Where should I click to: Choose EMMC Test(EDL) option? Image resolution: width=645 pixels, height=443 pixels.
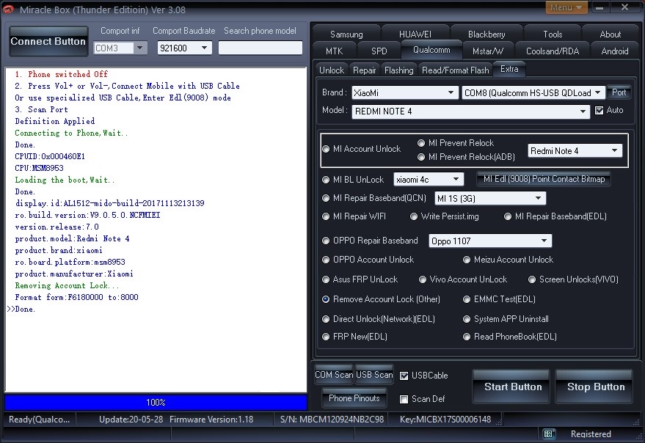click(x=467, y=299)
